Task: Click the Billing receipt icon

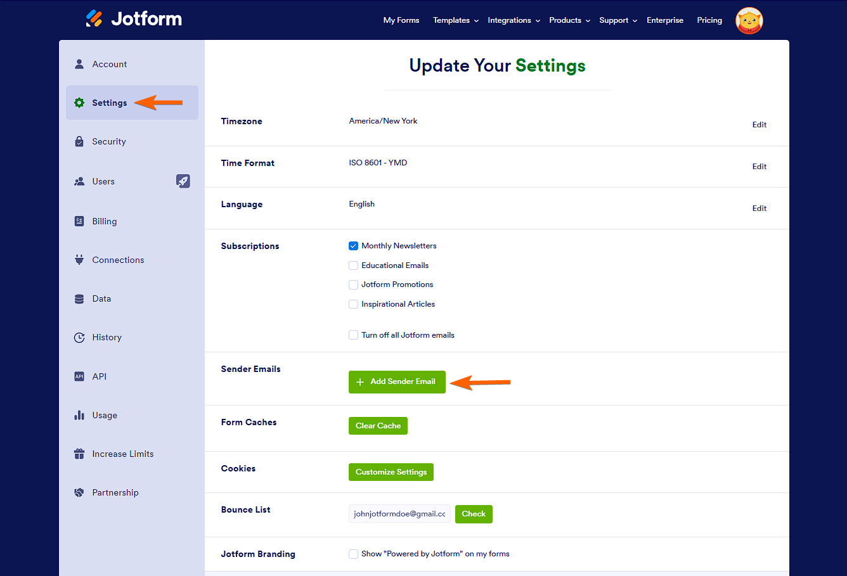Action: point(79,221)
